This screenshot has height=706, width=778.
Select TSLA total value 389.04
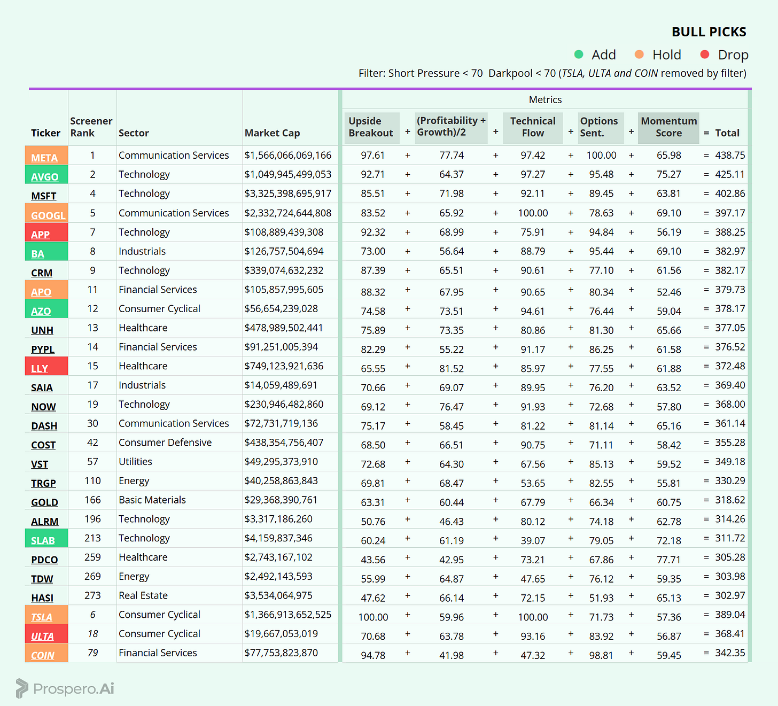pyautogui.click(x=730, y=615)
